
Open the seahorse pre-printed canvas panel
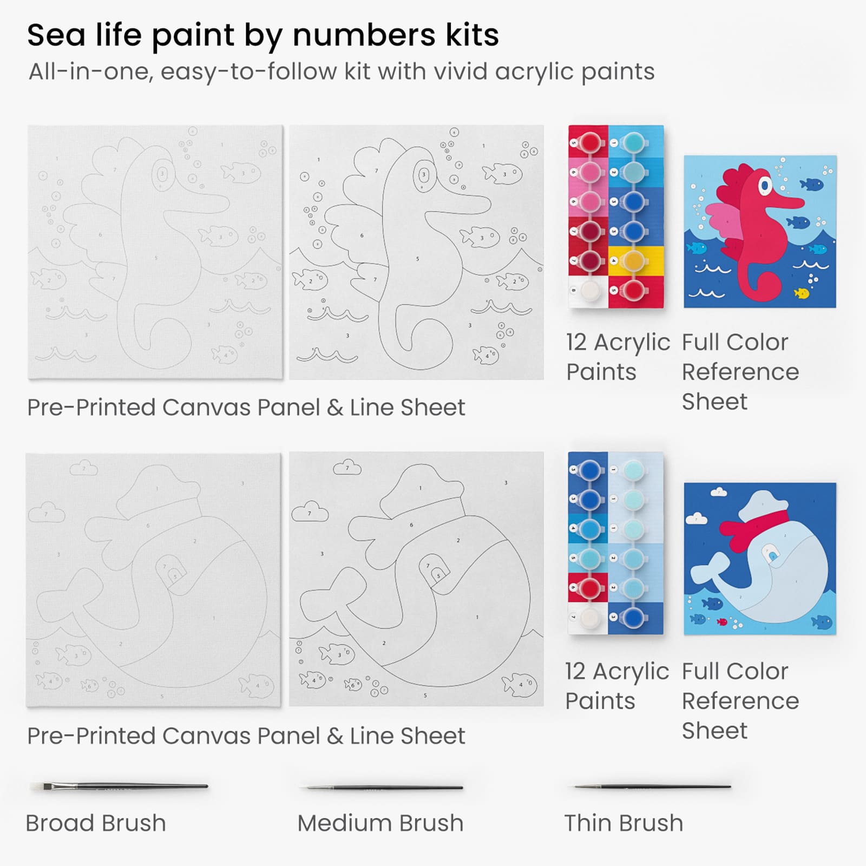point(155,252)
